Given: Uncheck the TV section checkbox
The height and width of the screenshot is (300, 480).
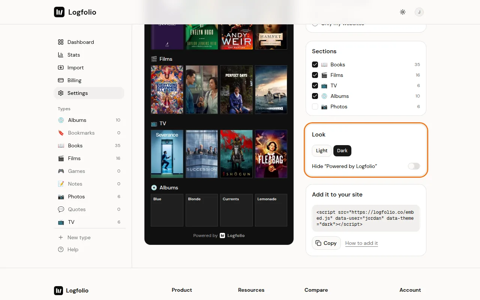Looking at the screenshot, I should (x=315, y=85).
